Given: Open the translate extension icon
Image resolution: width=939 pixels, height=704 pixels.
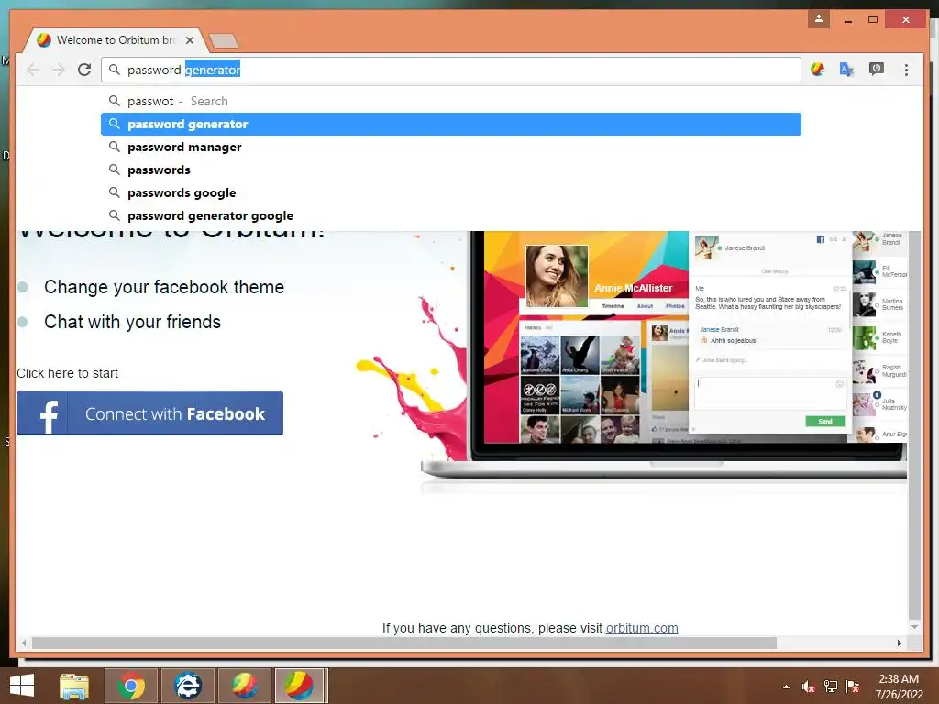Looking at the screenshot, I should pos(846,70).
